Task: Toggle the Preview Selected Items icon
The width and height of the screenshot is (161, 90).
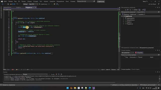Action: point(145,10)
